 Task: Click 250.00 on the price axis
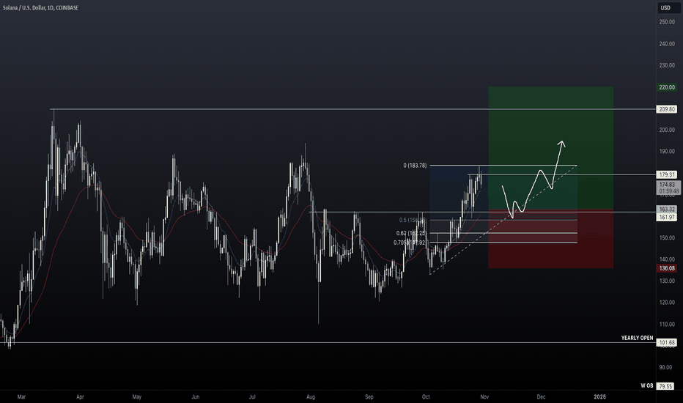pos(667,22)
